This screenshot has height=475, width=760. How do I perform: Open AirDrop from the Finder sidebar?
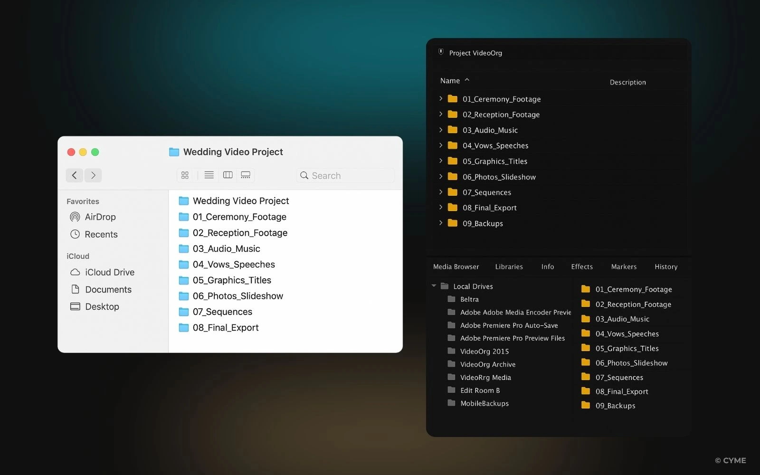pos(100,217)
